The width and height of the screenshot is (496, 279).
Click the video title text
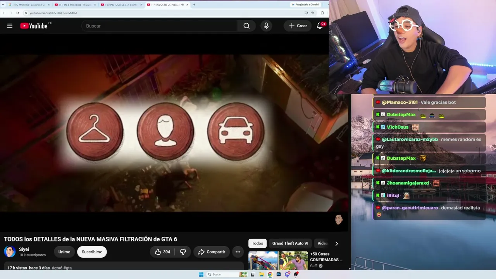(x=91, y=239)
